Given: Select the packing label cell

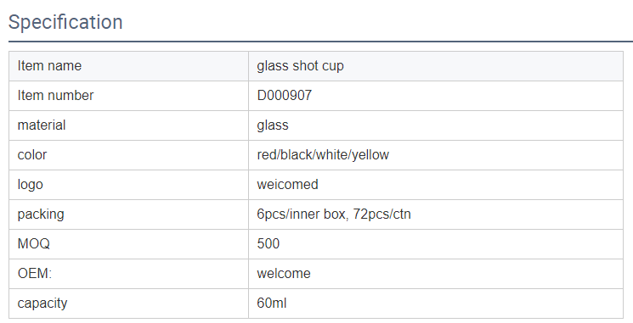Looking at the screenshot, I should (129, 214).
